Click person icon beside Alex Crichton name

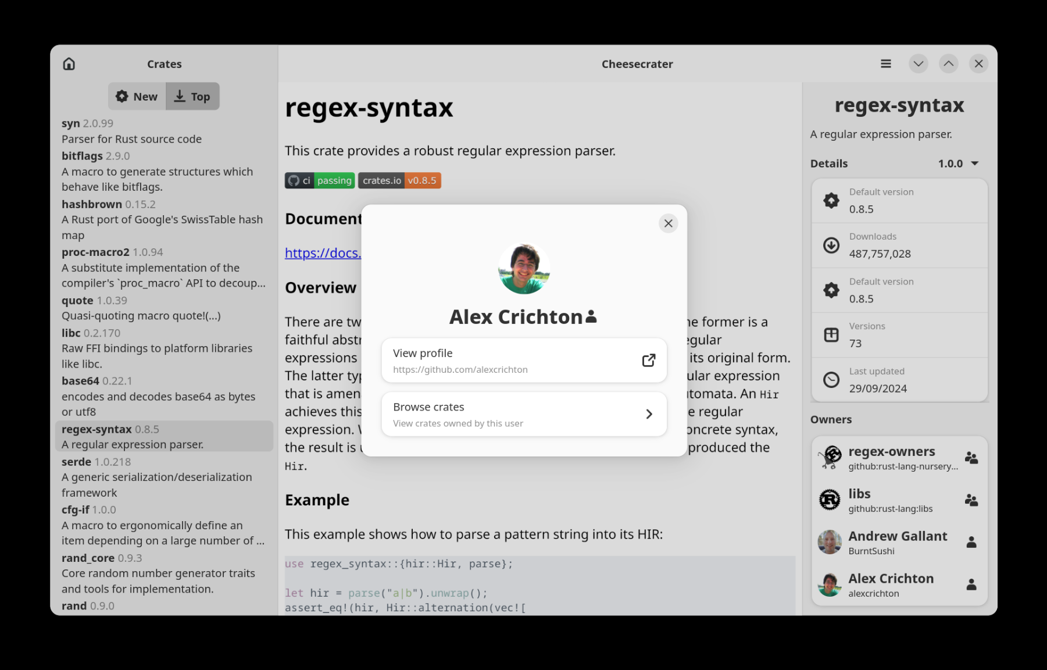click(x=591, y=317)
